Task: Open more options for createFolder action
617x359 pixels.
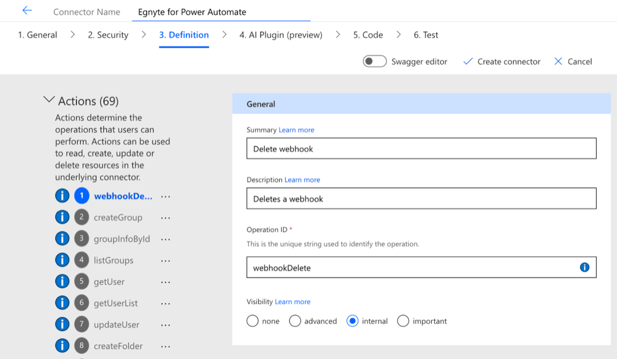Action: (166, 347)
